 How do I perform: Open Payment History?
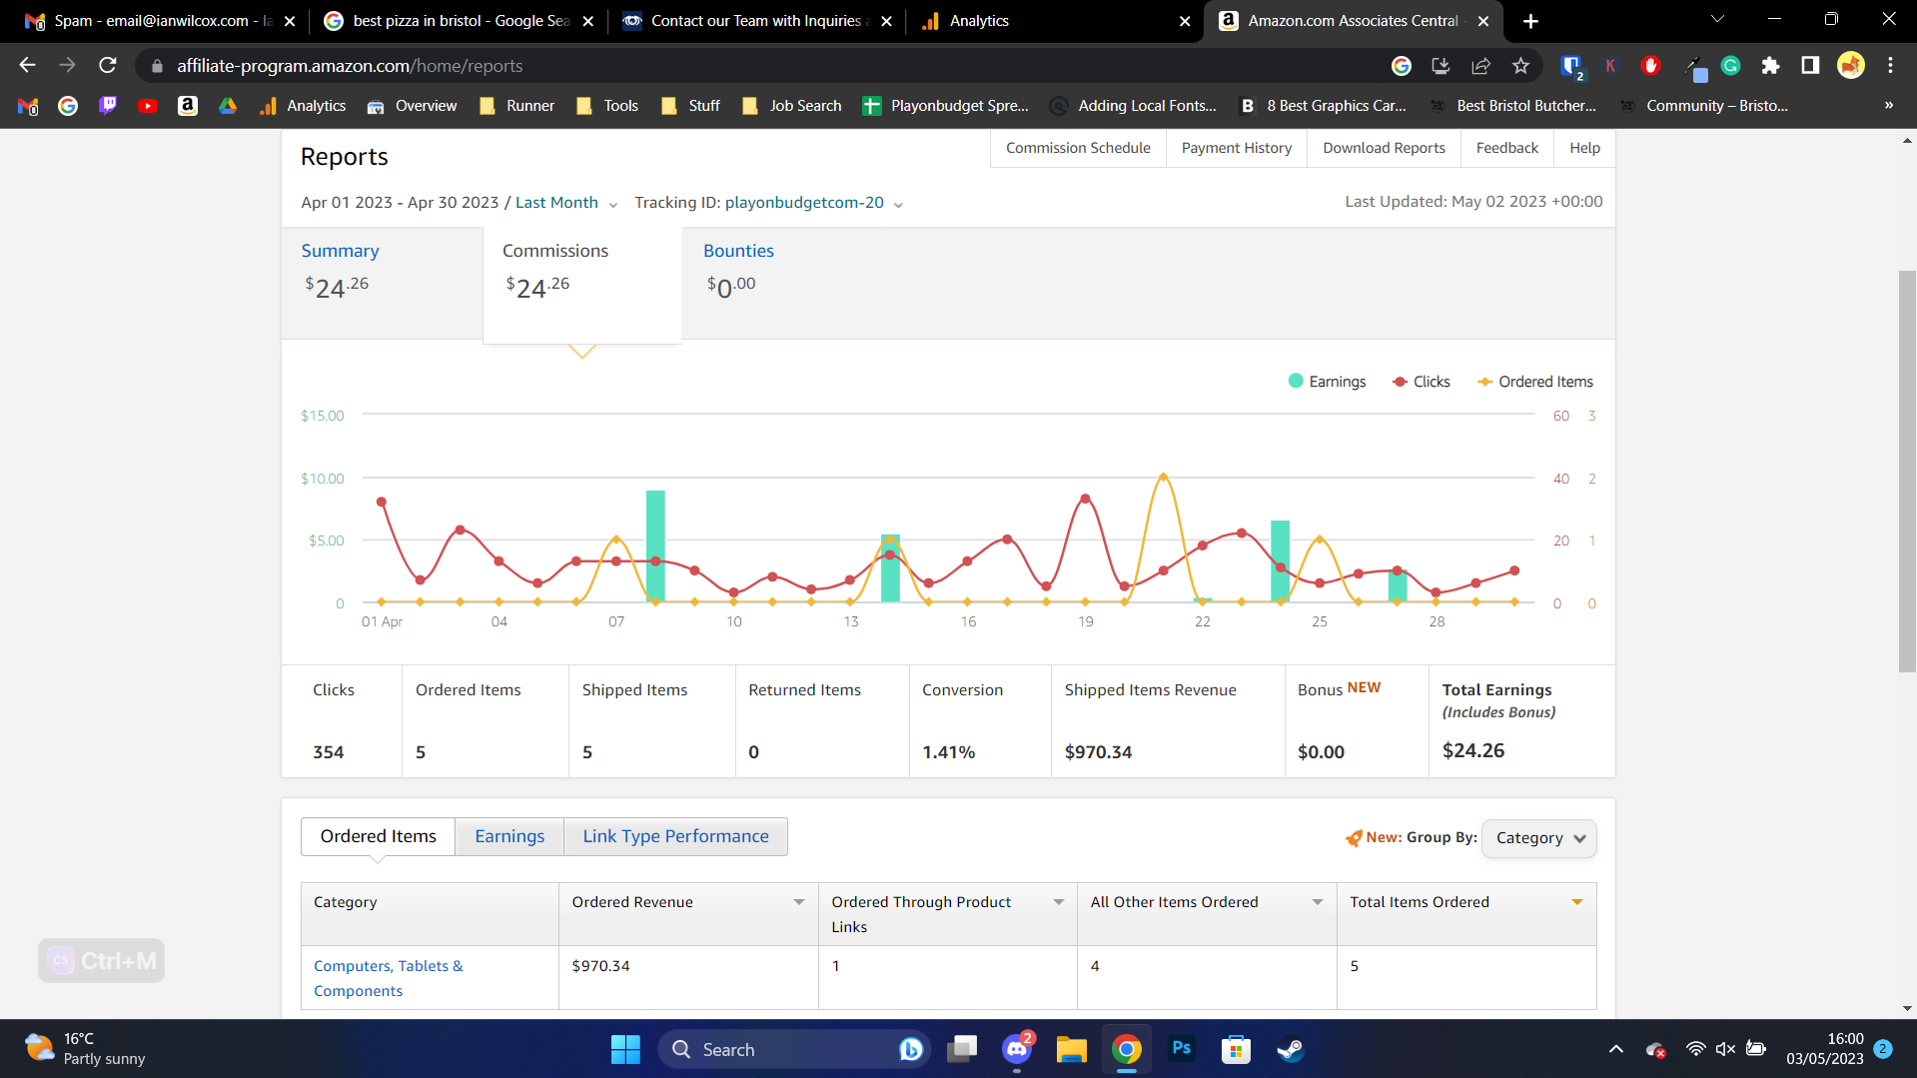(1236, 148)
